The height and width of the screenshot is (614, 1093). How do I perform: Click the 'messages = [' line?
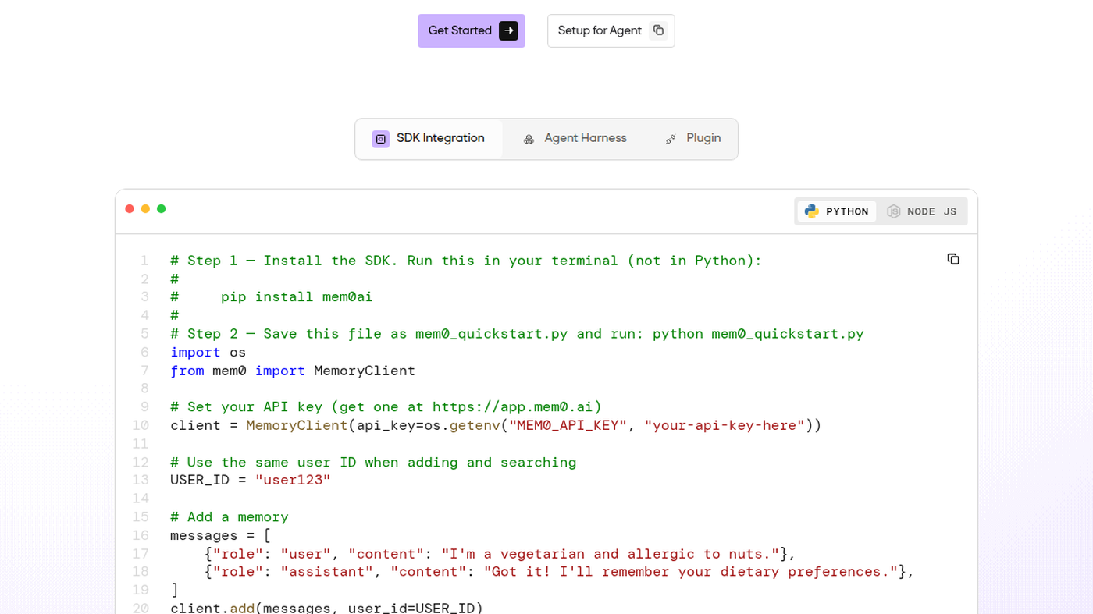[220, 535]
